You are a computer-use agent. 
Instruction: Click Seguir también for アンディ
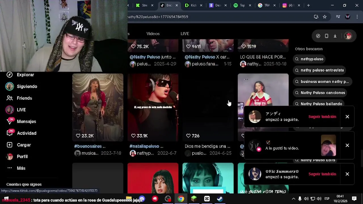click(322, 117)
